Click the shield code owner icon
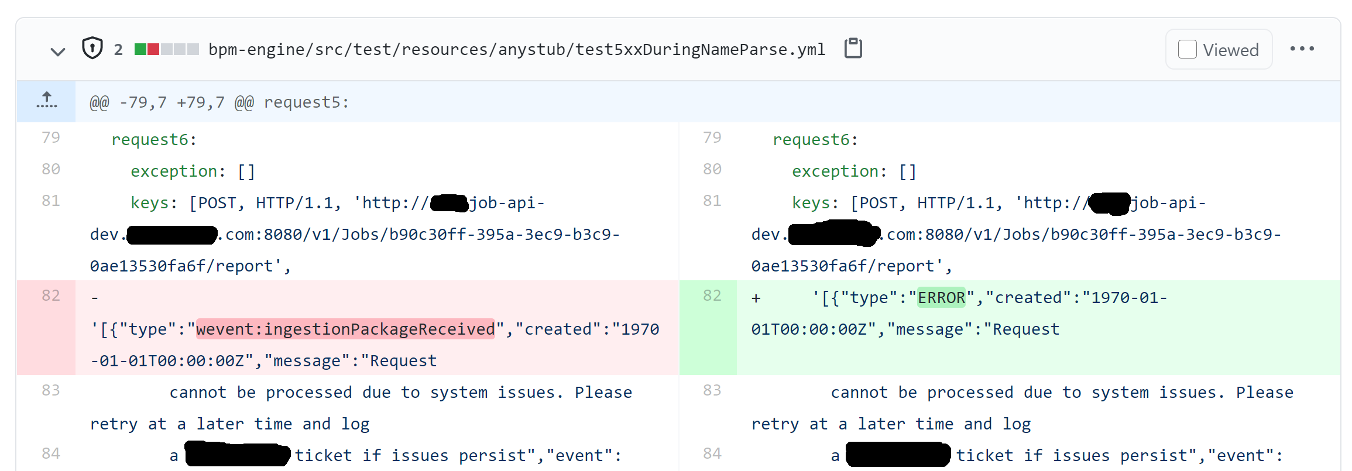 pos(92,49)
